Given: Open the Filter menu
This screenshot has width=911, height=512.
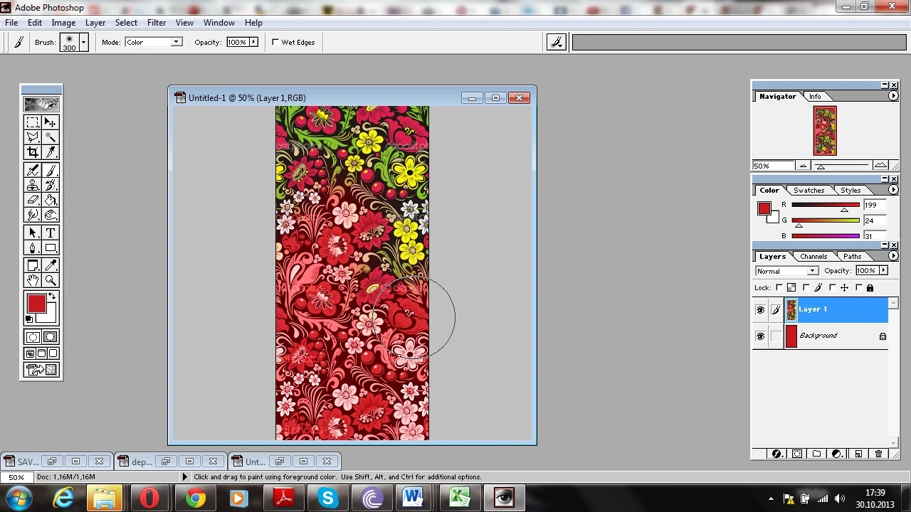Looking at the screenshot, I should [156, 23].
